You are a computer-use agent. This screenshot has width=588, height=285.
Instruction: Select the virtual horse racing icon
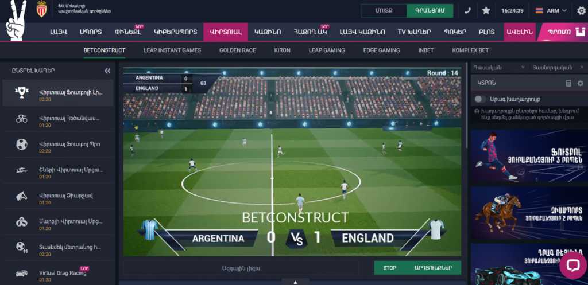[21, 196]
